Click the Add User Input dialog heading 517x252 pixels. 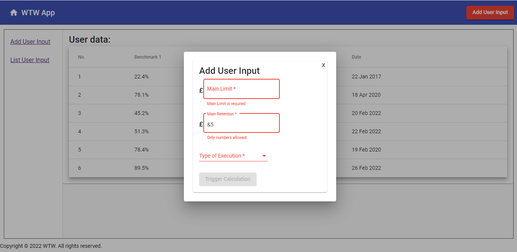[230, 70]
